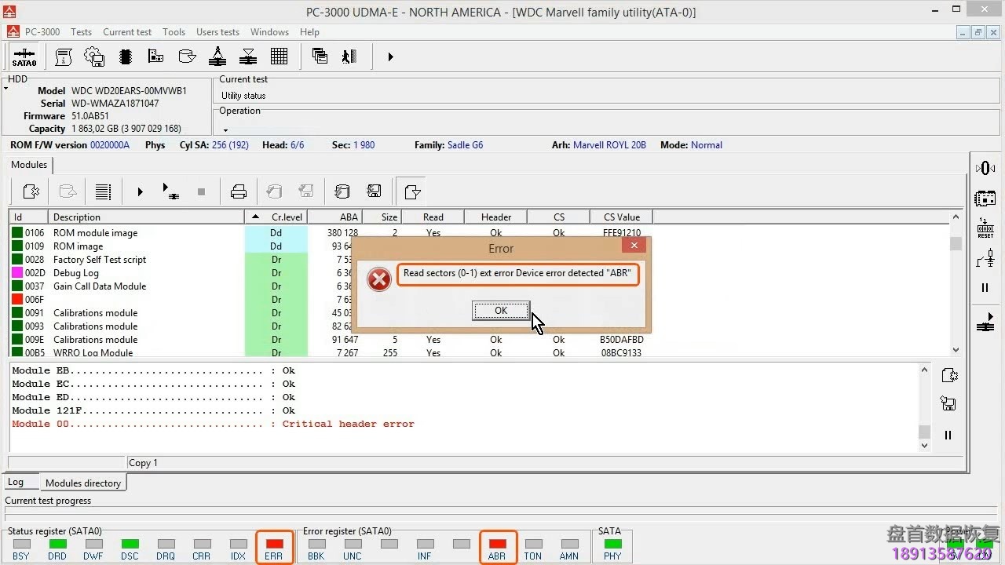Click the filter page icon in Modules toolbar

(412, 191)
